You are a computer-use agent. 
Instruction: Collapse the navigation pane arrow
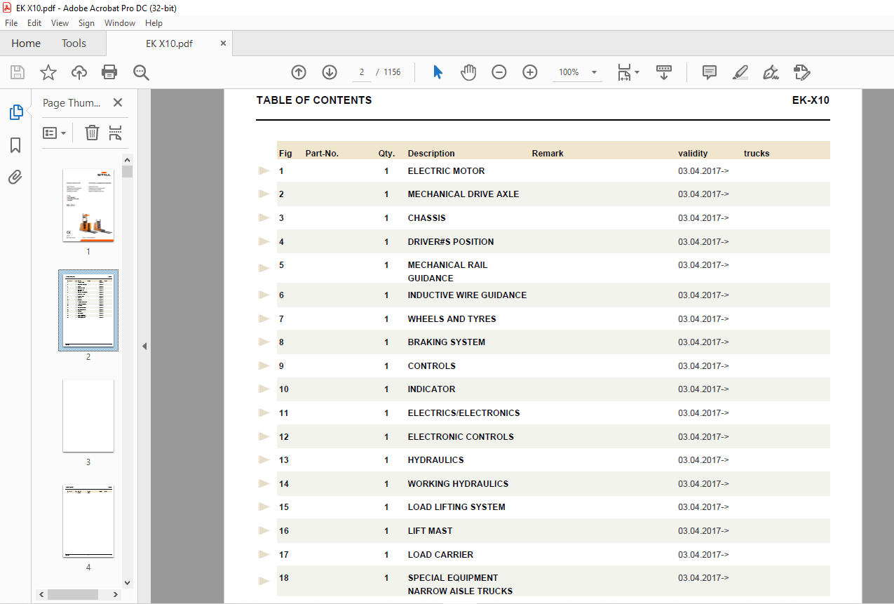144,346
